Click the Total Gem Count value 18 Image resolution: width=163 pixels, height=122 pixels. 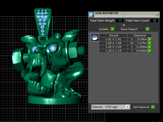pyautogui.click(x=154, y=21)
